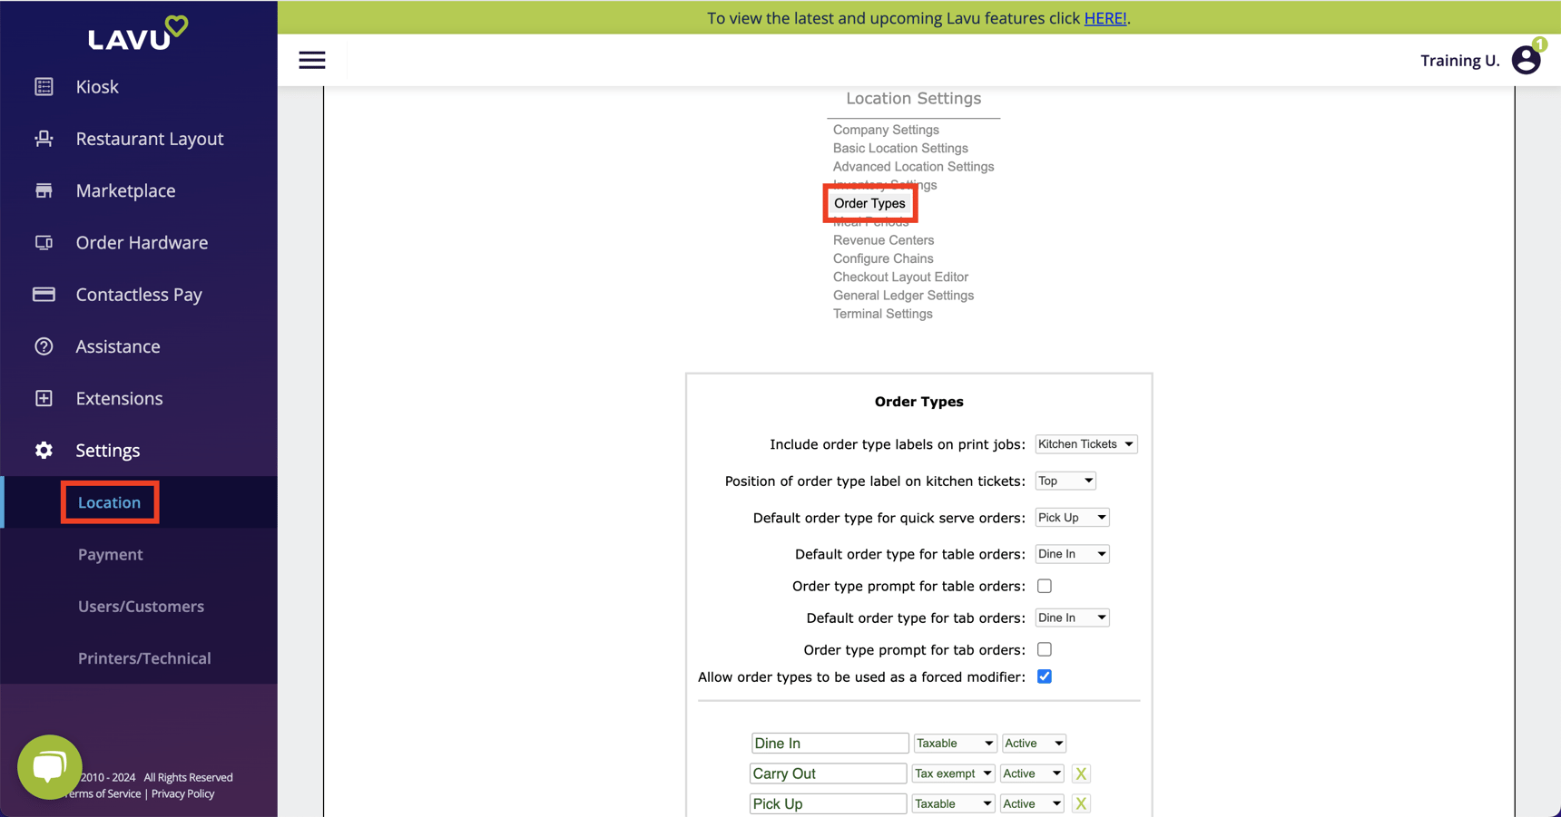
Task: Open the Extensions section
Action: pos(120,397)
